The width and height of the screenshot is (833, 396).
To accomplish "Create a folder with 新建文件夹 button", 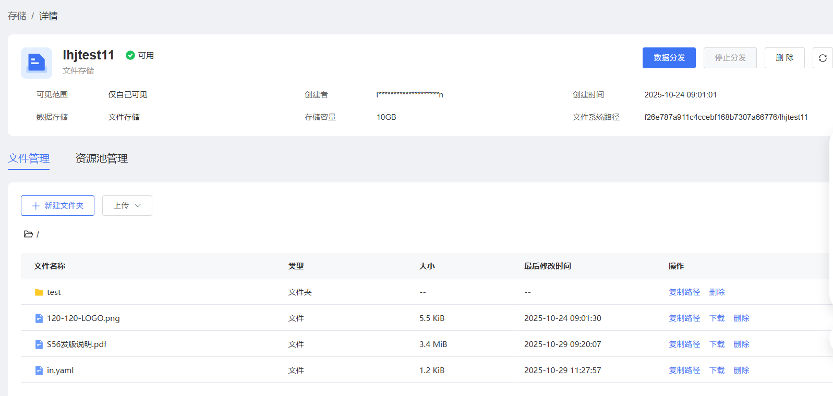I will coord(57,206).
